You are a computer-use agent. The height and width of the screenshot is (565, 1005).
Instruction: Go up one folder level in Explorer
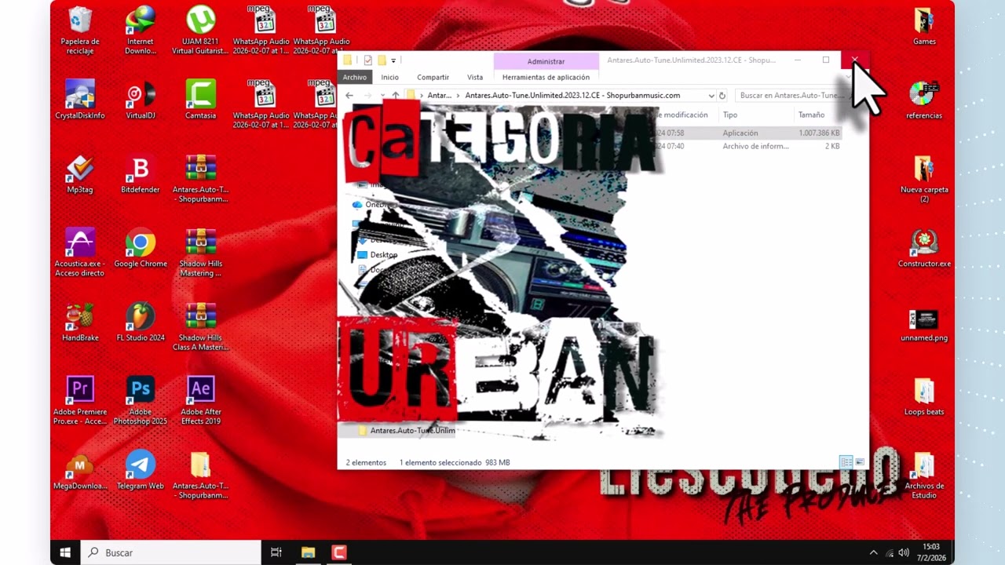tap(396, 96)
